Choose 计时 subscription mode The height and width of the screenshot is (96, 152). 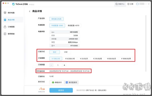point(66,52)
